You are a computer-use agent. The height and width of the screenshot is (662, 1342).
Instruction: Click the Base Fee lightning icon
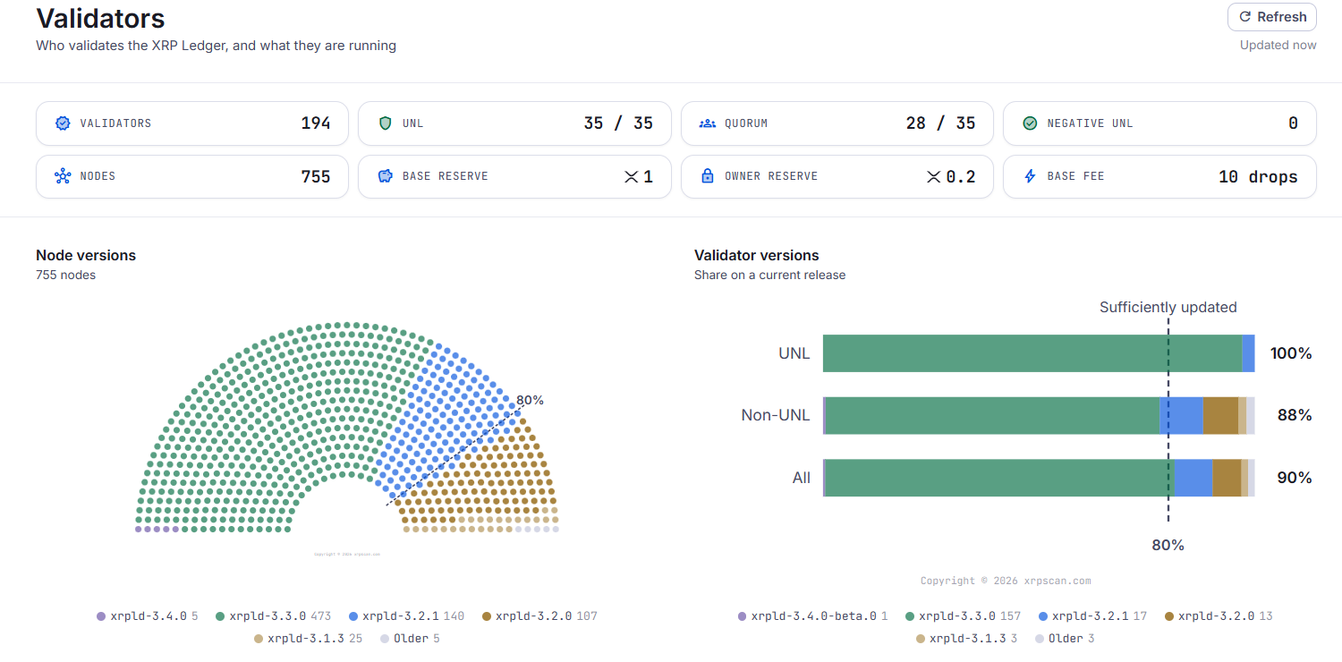tap(1030, 176)
